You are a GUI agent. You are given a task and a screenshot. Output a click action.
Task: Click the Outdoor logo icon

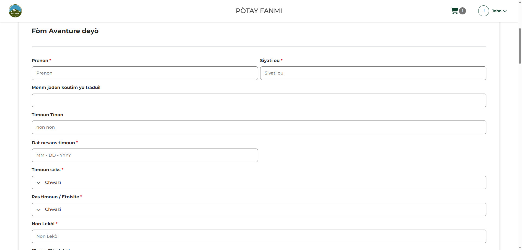click(x=15, y=11)
